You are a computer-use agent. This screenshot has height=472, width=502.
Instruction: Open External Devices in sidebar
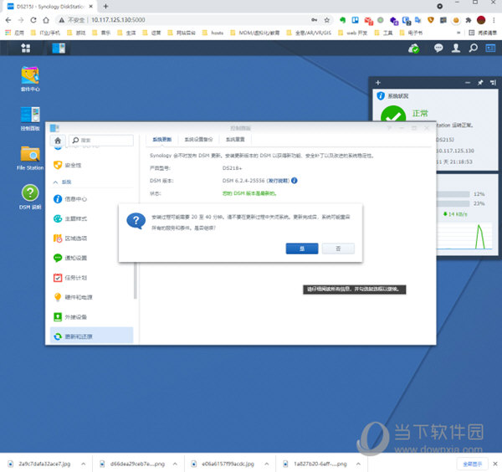pos(91,317)
